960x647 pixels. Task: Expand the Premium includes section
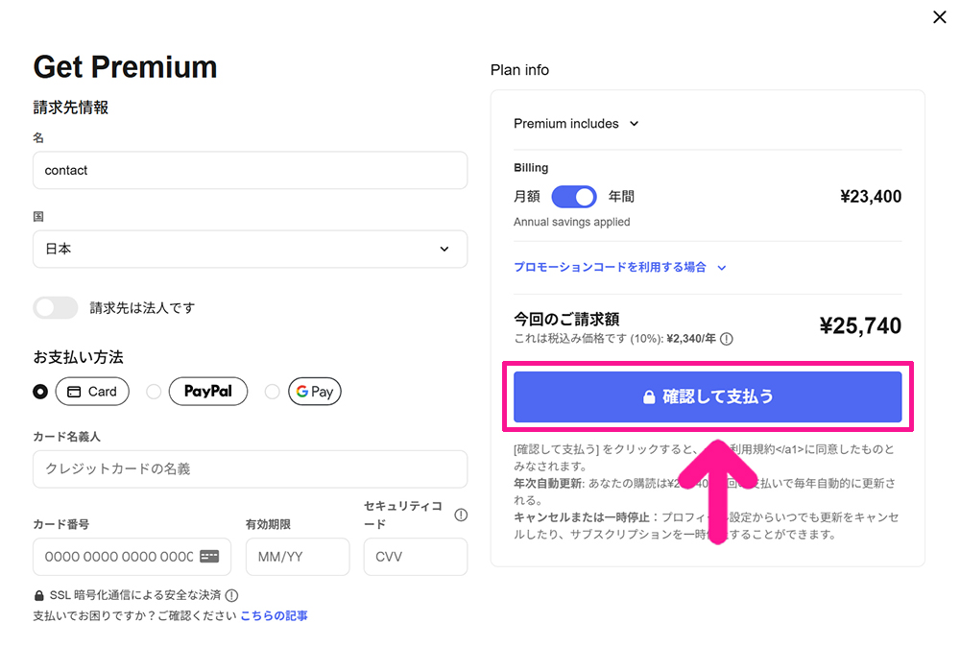pyautogui.click(x=576, y=124)
